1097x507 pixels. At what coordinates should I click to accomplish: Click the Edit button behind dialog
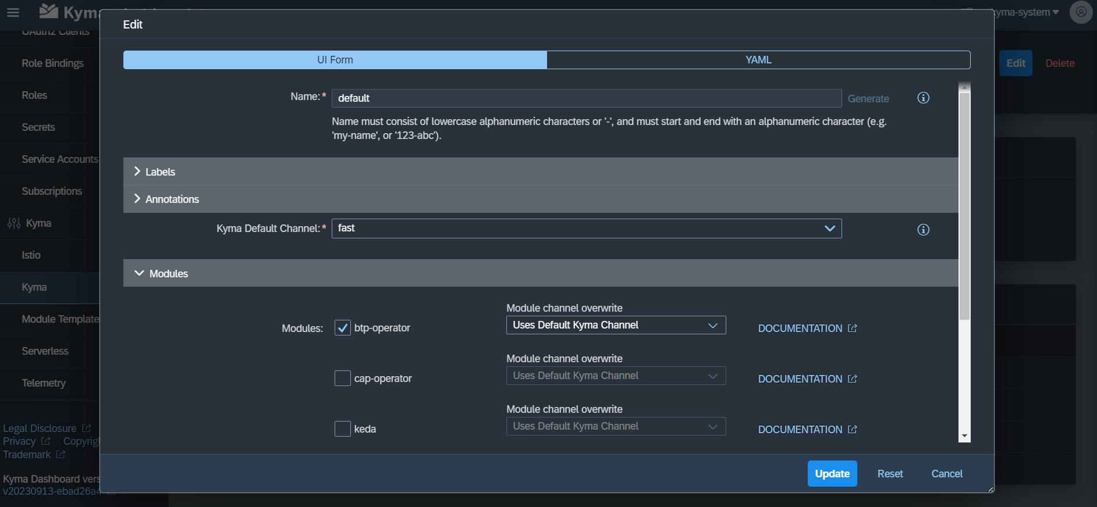coord(1016,63)
